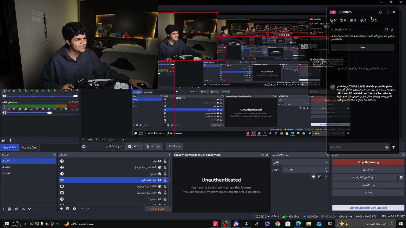Click the lock icon in TikTok LIVE header
Screen dimensions: 406x228
tap(381, 12)
